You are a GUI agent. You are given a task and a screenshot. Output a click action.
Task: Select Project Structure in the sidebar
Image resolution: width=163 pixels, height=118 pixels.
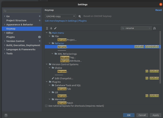pos(16,21)
